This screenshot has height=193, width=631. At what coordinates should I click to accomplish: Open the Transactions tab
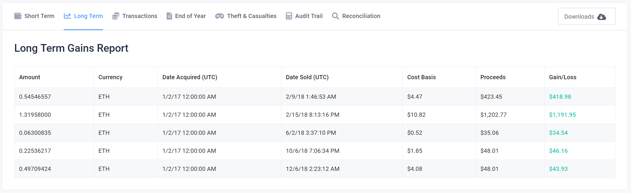click(x=140, y=16)
